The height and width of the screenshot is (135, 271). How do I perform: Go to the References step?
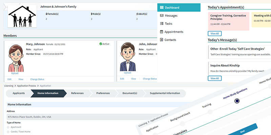tap(77, 93)
